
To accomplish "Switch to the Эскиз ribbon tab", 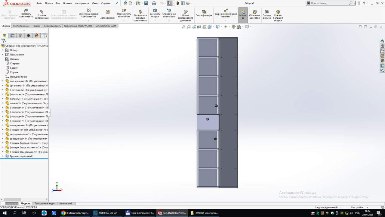I will (36, 26).
